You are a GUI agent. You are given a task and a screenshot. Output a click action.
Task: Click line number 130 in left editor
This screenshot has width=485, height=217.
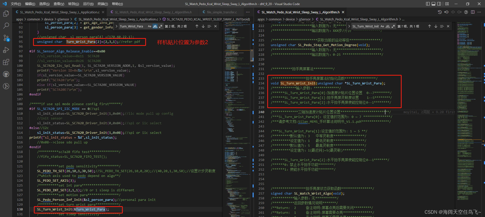pyautogui.click(x=20, y=209)
